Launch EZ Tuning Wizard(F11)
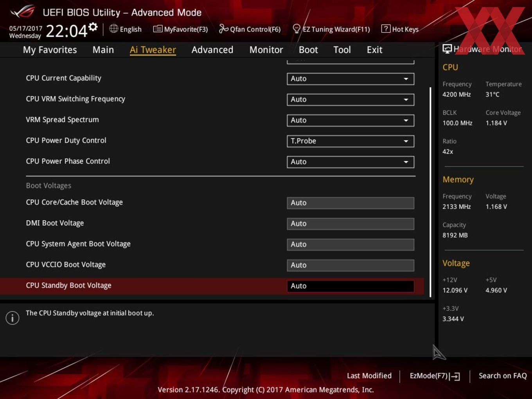Viewport: 532px width, 399px height. pyautogui.click(x=331, y=29)
